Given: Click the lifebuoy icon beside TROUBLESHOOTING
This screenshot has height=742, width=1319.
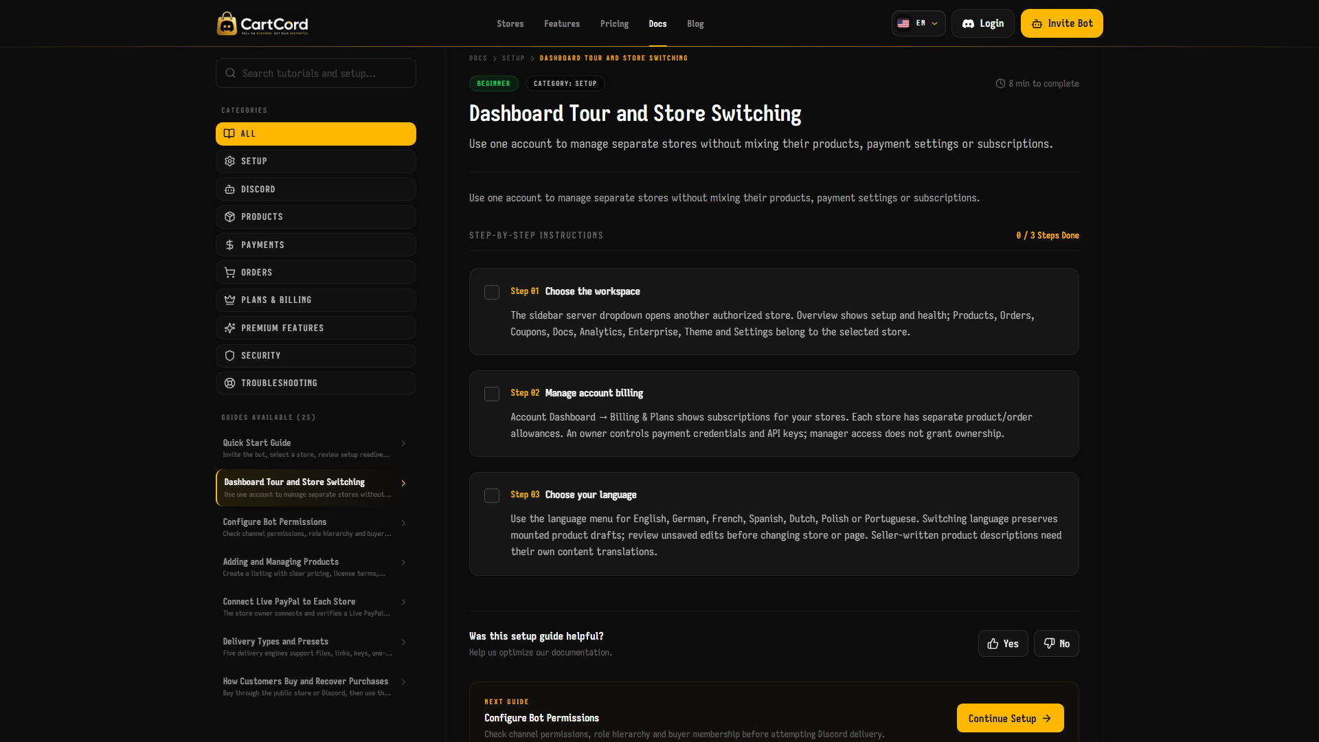Looking at the screenshot, I should [229, 383].
